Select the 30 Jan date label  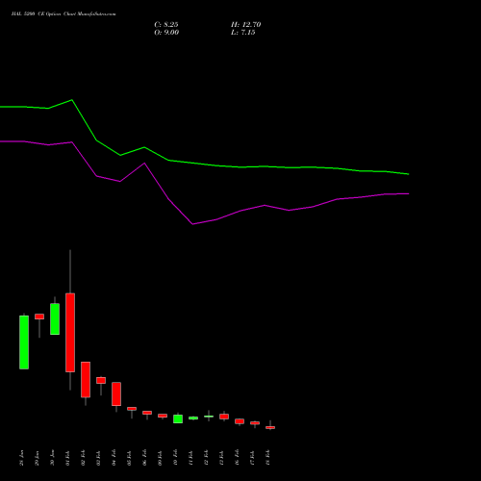tap(52, 458)
